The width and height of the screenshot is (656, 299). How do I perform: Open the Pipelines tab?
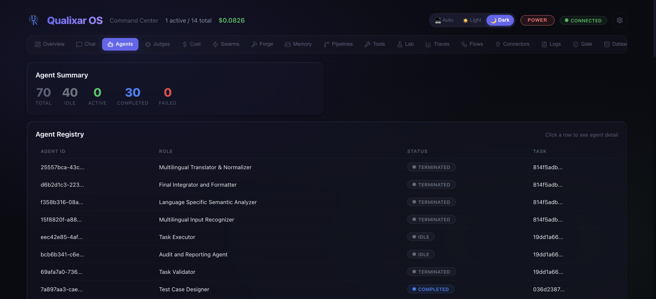338,44
